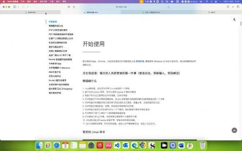Add a new tab with plus button

tap(233, 7)
